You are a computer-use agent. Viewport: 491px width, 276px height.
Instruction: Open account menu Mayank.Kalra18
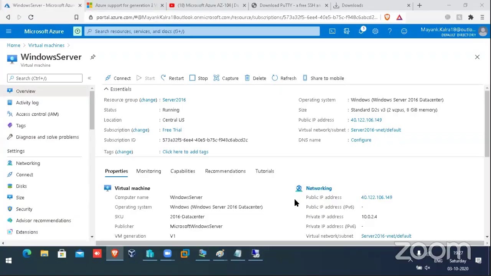click(454, 31)
